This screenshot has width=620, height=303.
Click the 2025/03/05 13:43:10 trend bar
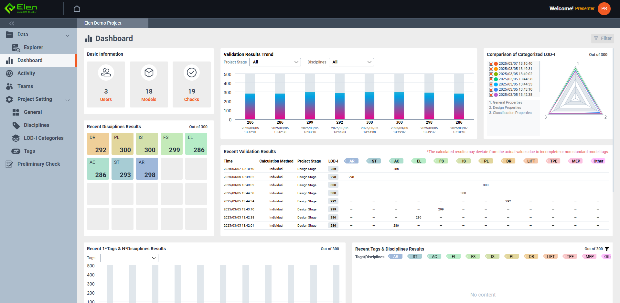click(x=310, y=106)
